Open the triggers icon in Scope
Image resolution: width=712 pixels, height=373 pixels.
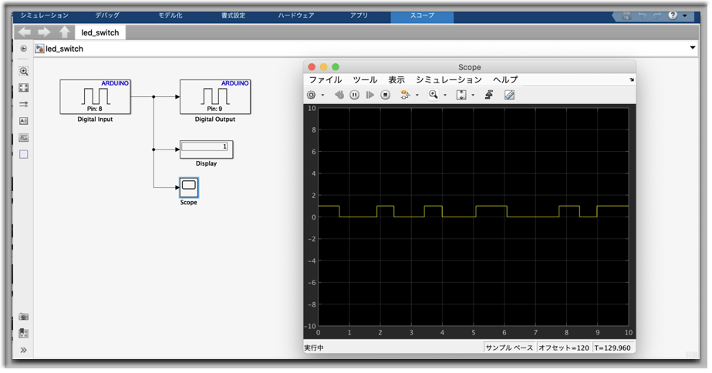[489, 95]
